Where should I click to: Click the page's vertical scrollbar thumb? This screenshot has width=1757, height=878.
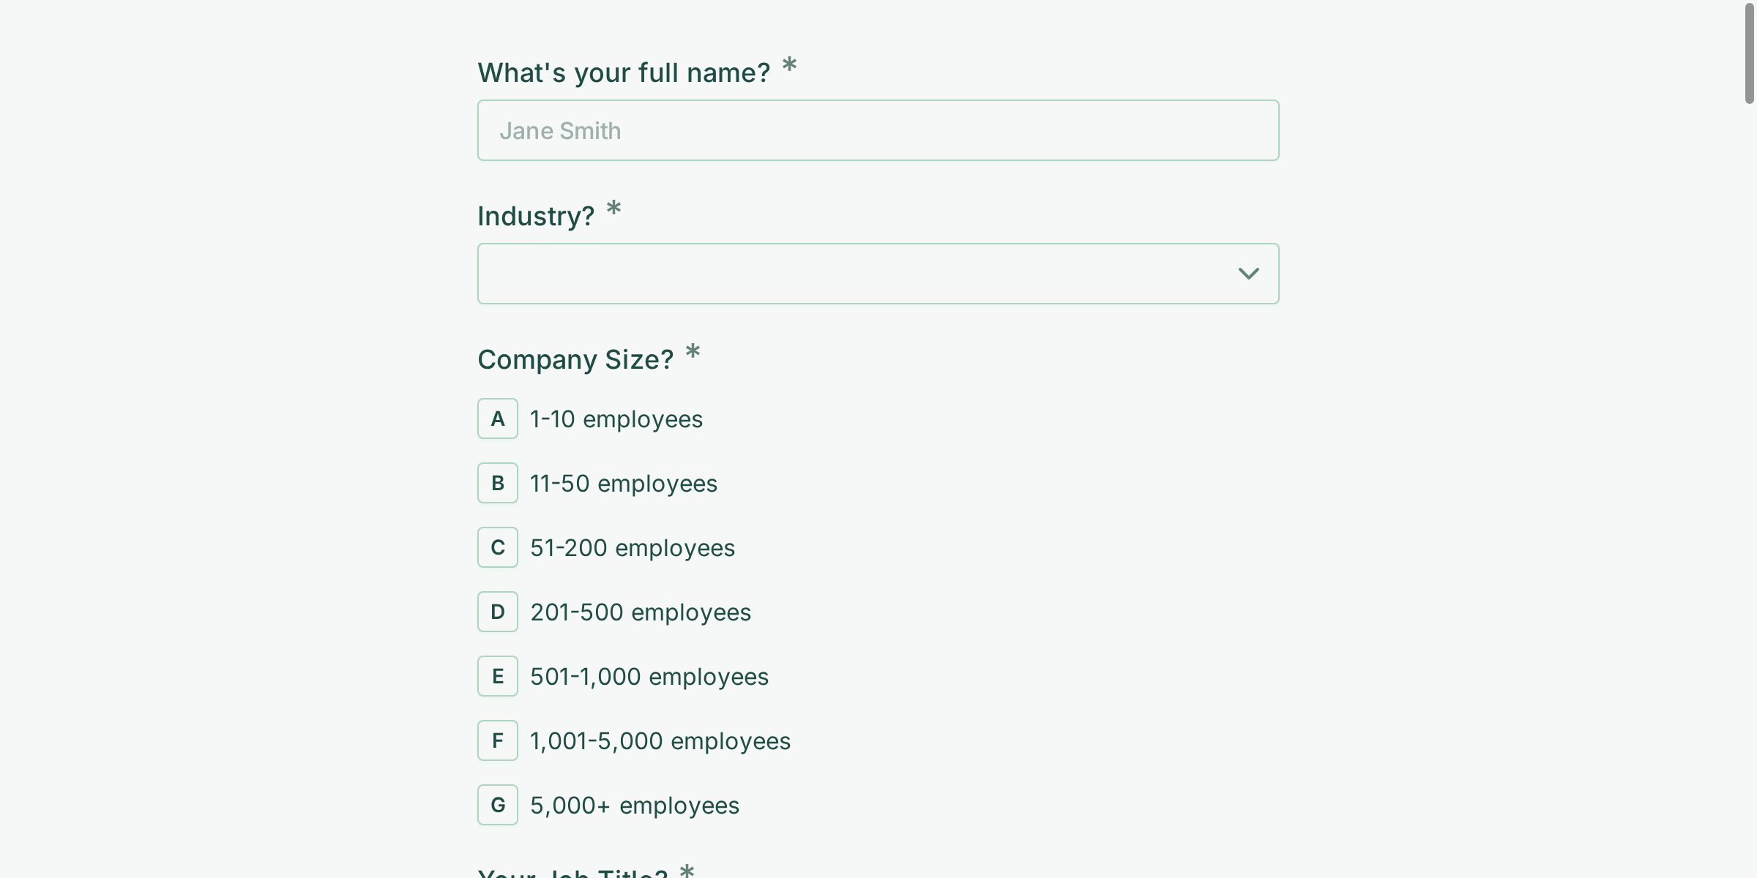click(x=1749, y=53)
